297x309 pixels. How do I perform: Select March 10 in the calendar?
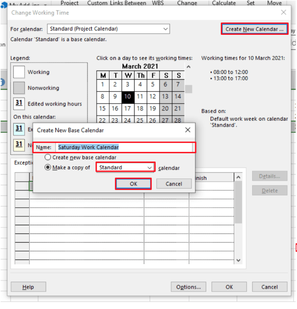click(x=128, y=96)
